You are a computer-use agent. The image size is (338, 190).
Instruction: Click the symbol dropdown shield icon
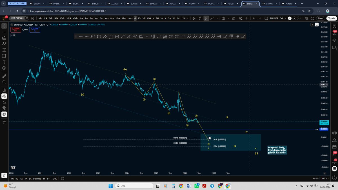(x=27, y=18)
